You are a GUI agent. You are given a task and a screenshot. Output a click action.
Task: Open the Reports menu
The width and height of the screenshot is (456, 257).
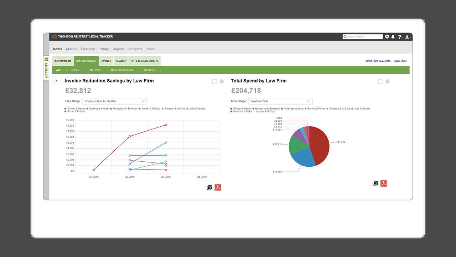coord(118,49)
